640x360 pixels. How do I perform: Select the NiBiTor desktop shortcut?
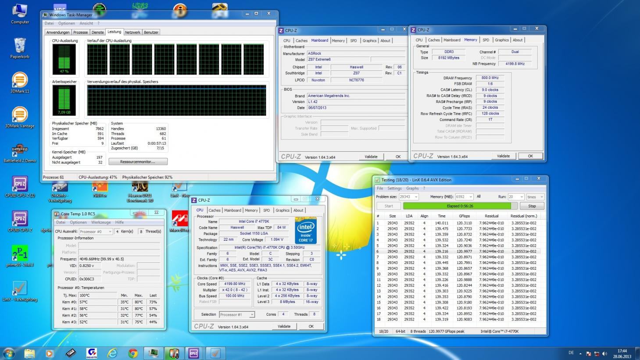click(100, 190)
